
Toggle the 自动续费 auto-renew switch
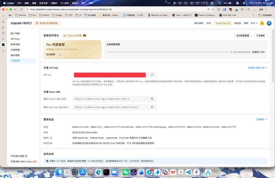pos(59,54)
